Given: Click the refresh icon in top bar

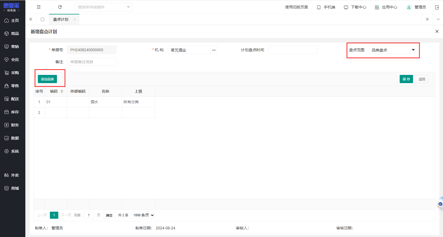Looking at the screenshot, I should click(x=60, y=7).
